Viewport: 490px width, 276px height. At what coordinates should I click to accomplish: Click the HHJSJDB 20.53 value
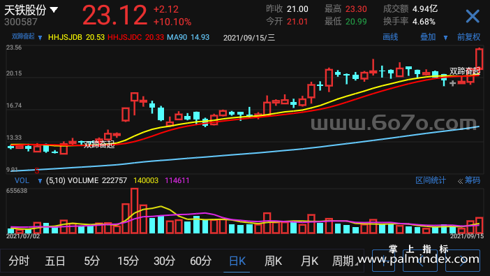pos(76,37)
